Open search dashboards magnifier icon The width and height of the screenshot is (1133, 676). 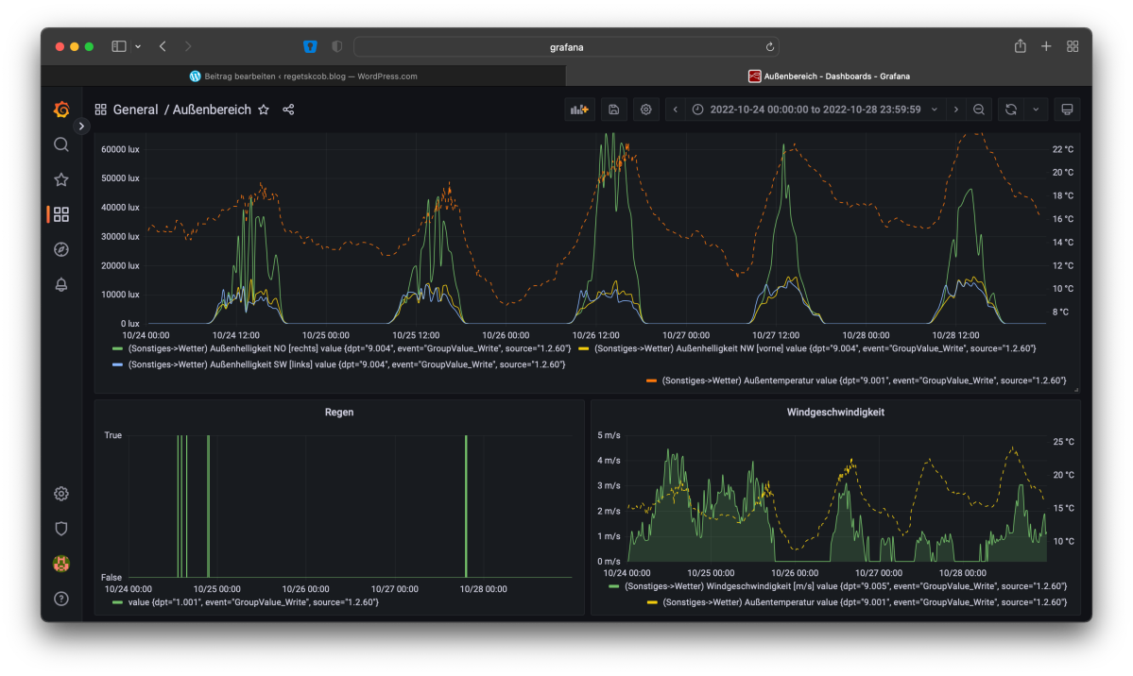pos(61,144)
